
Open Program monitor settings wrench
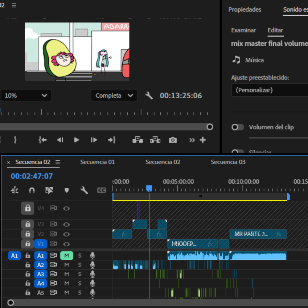click(x=149, y=96)
